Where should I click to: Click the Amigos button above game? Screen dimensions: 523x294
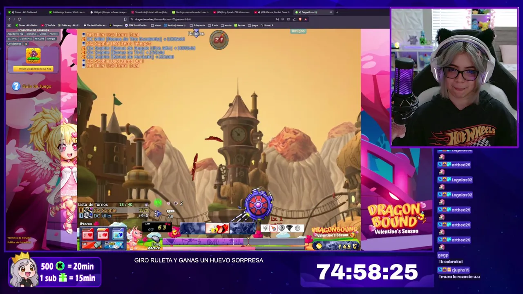[x=298, y=31]
